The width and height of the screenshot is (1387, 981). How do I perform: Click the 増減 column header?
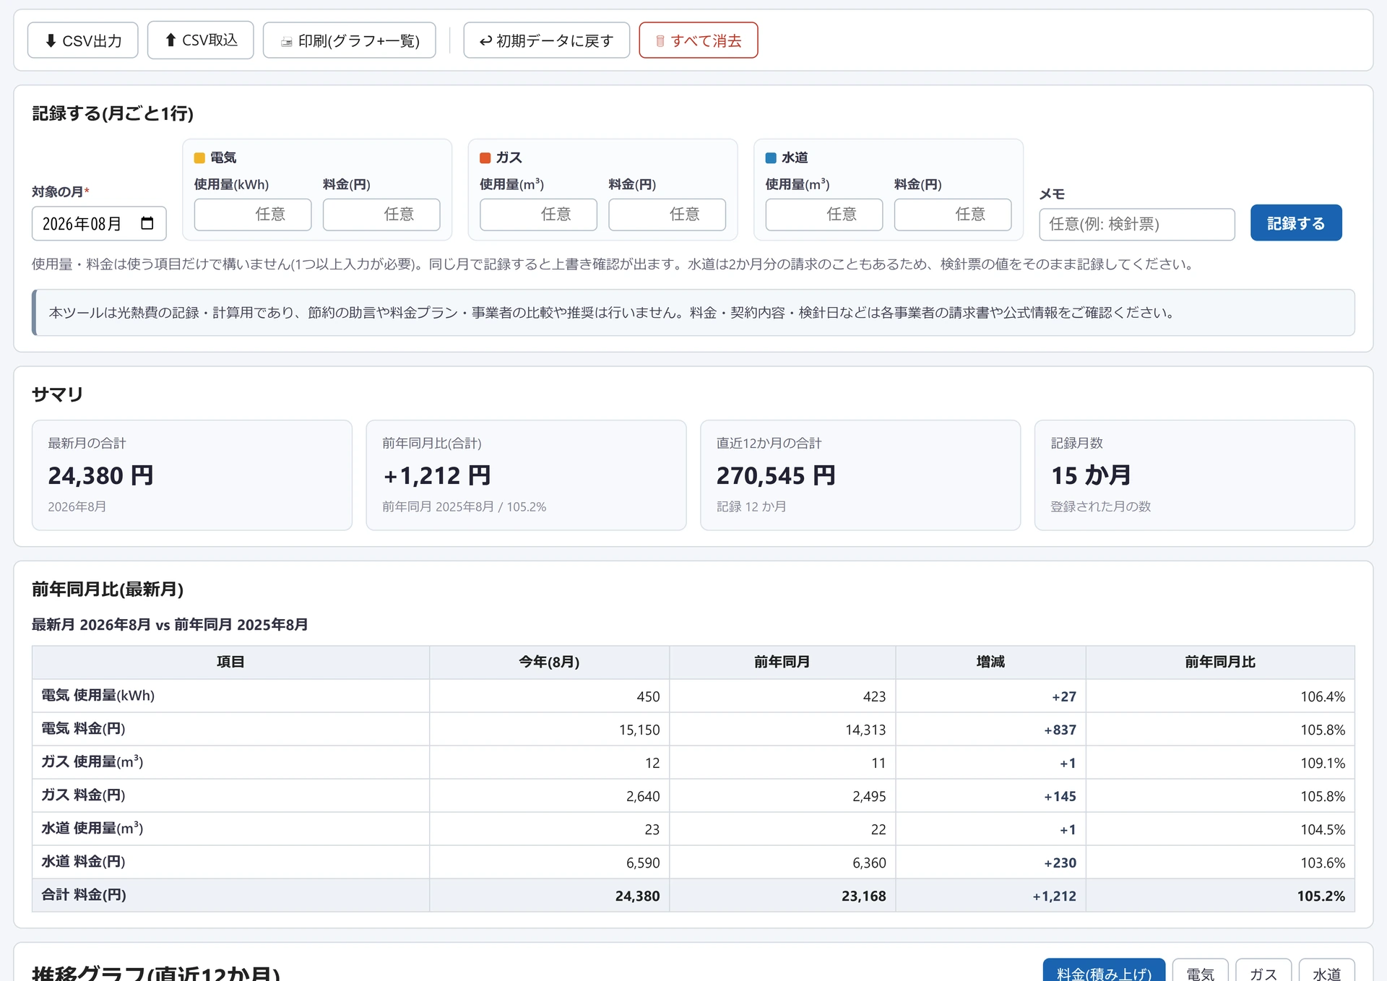pyautogui.click(x=990, y=662)
